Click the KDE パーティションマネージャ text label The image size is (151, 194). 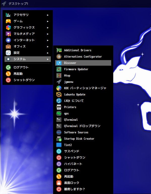[85, 88]
